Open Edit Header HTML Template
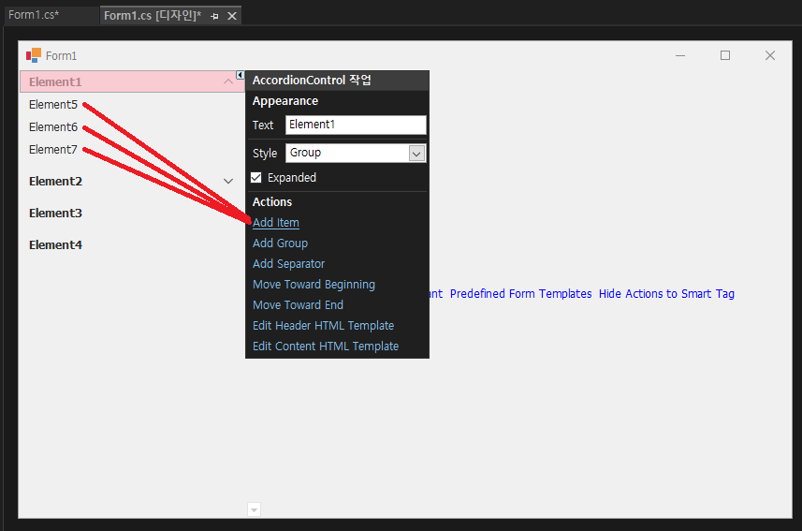Screen dimensions: 802x531 pyautogui.click(x=323, y=326)
